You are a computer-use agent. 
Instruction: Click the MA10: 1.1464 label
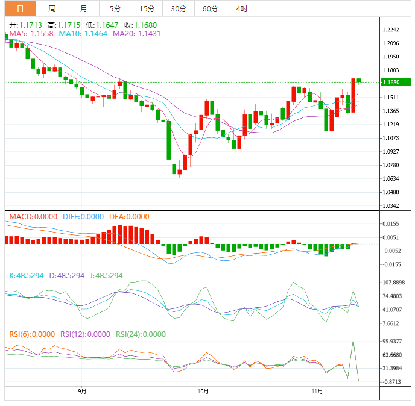[x=83, y=34]
